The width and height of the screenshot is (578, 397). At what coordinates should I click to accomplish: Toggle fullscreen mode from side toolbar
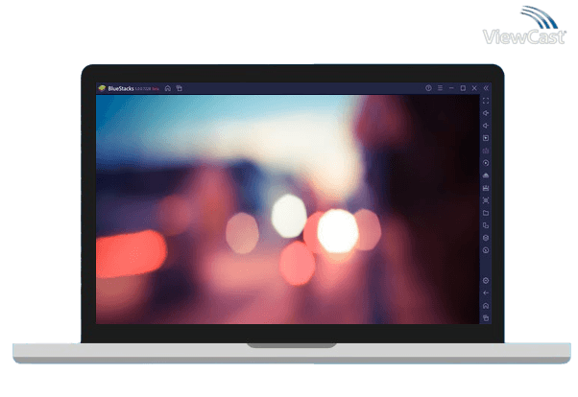[x=486, y=101]
